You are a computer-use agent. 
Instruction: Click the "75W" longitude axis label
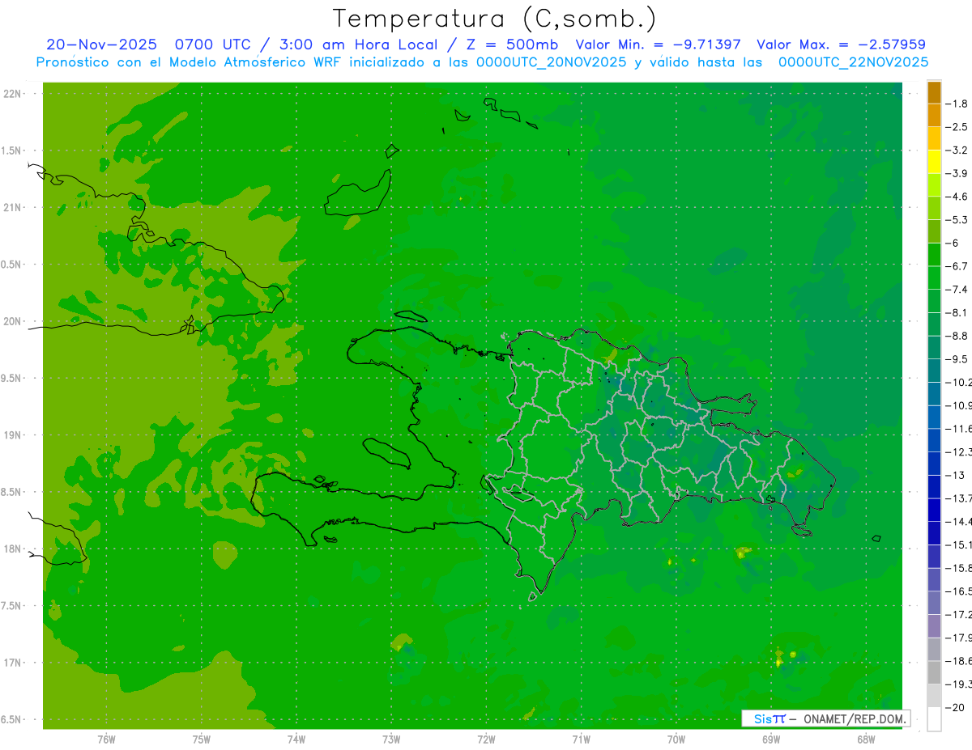(202, 739)
